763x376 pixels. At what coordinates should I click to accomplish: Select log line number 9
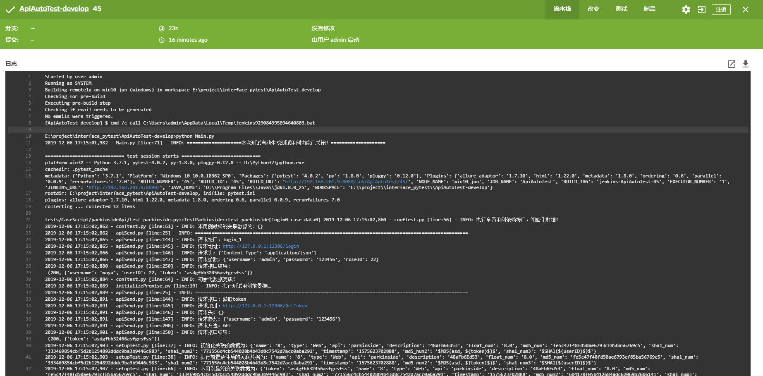click(29, 129)
